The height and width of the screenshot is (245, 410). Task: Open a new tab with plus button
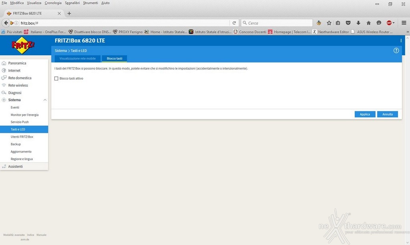69,13
